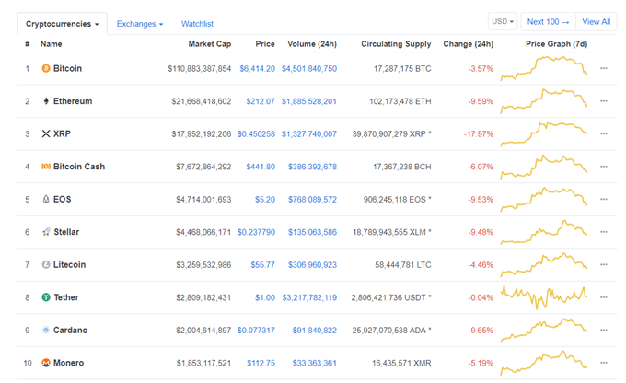Expand the Exchanges dropdown
The image size is (626, 383).
click(x=140, y=24)
